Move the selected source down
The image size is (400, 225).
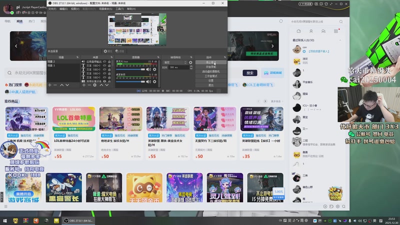click(x=107, y=85)
